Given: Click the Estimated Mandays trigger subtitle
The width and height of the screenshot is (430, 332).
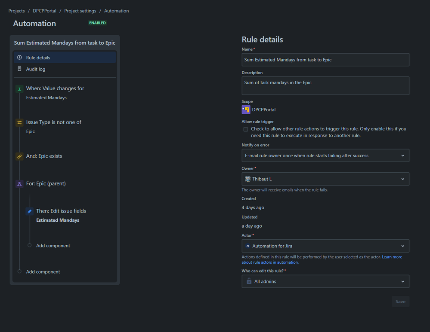Looking at the screenshot, I should (x=46, y=98).
